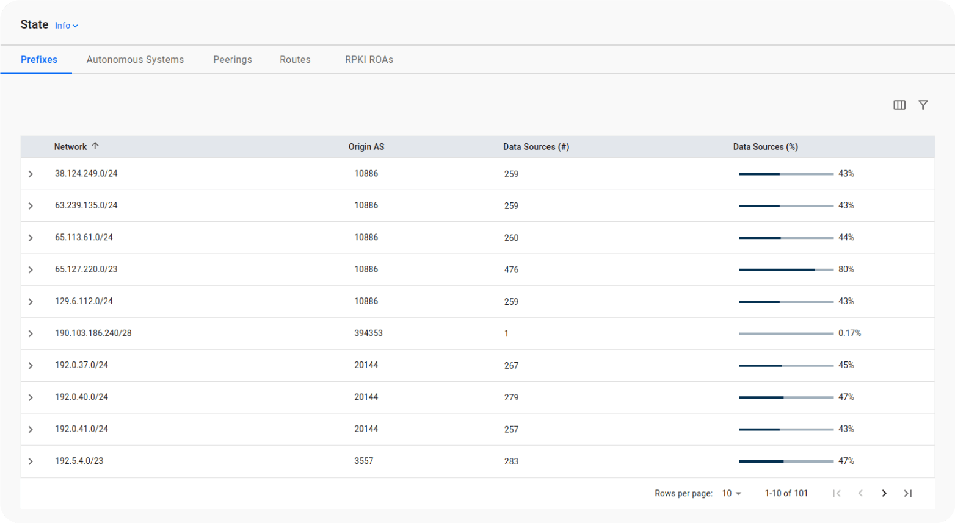Open the column chooser icon
Image resolution: width=955 pixels, height=523 pixels.
tap(899, 105)
